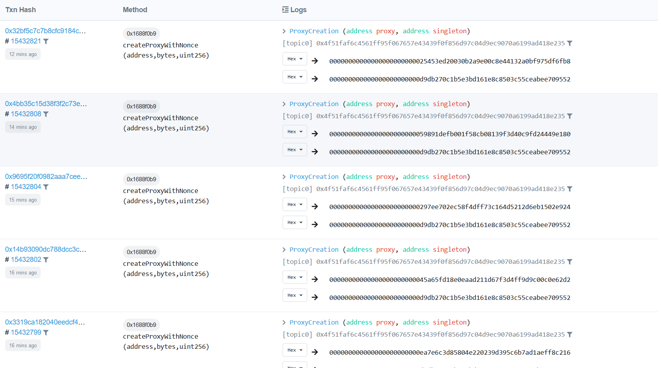The width and height of the screenshot is (661, 368).
Task: Open transaction 0x9695f20f0982aaa7cee link
Action: (46, 177)
